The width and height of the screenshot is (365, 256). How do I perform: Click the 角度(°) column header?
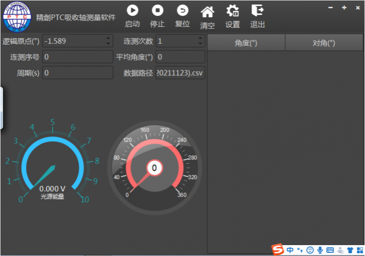[x=246, y=43]
